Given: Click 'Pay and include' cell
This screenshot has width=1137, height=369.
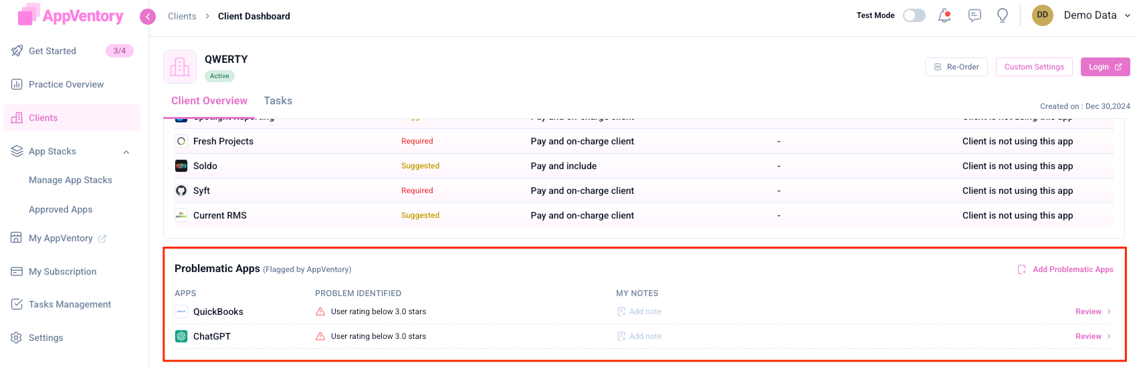Looking at the screenshot, I should [x=564, y=166].
